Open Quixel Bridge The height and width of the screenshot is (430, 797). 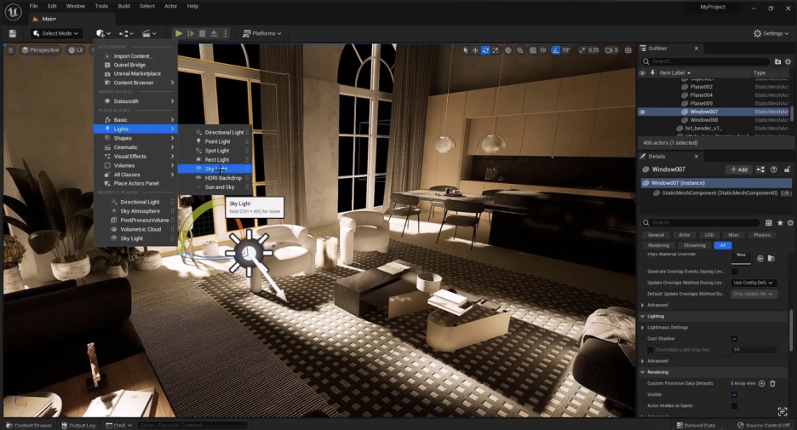(129, 65)
